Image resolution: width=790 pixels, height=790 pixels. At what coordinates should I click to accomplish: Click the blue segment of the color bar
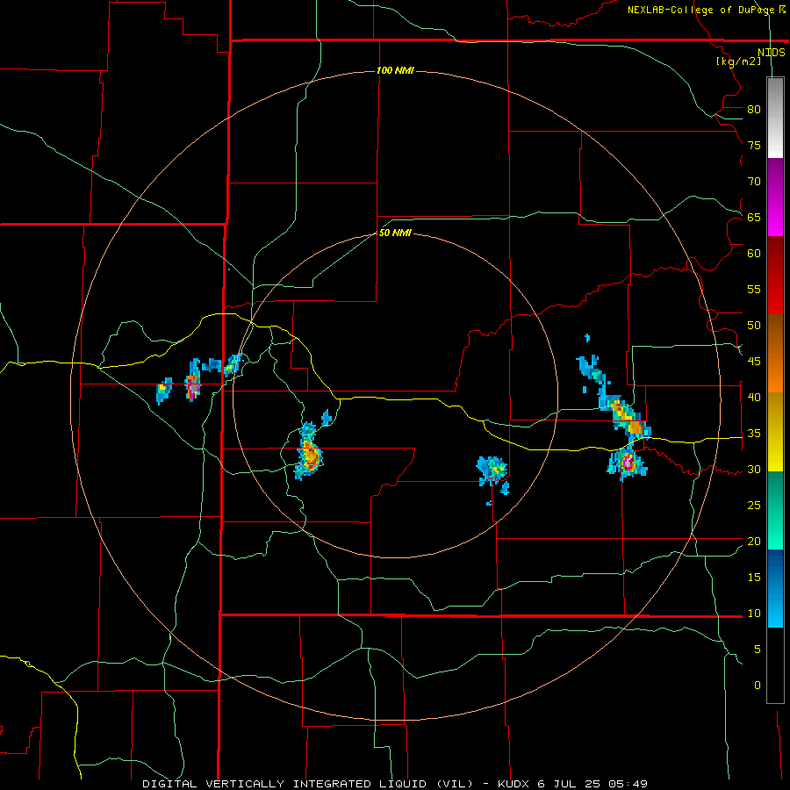pyautogui.click(x=775, y=588)
